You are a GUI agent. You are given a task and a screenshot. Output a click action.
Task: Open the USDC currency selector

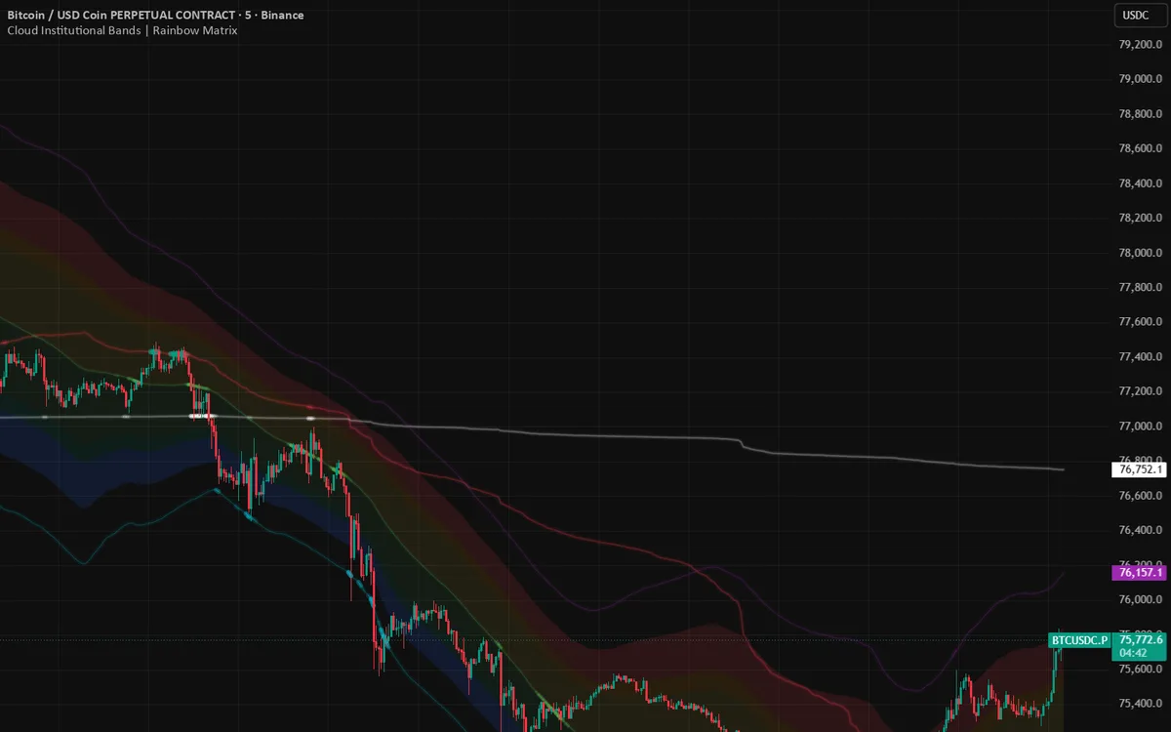click(1140, 15)
